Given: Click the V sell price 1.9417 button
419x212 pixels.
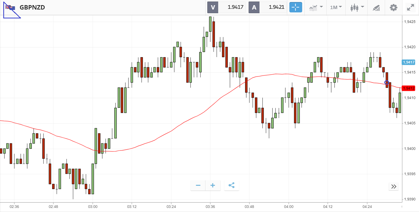Looking at the screenshot, I should coord(226,7).
